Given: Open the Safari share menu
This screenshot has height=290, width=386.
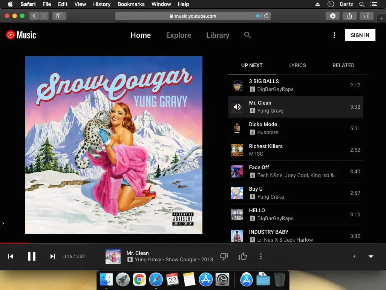Looking at the screenshot, I should [349, 16].
